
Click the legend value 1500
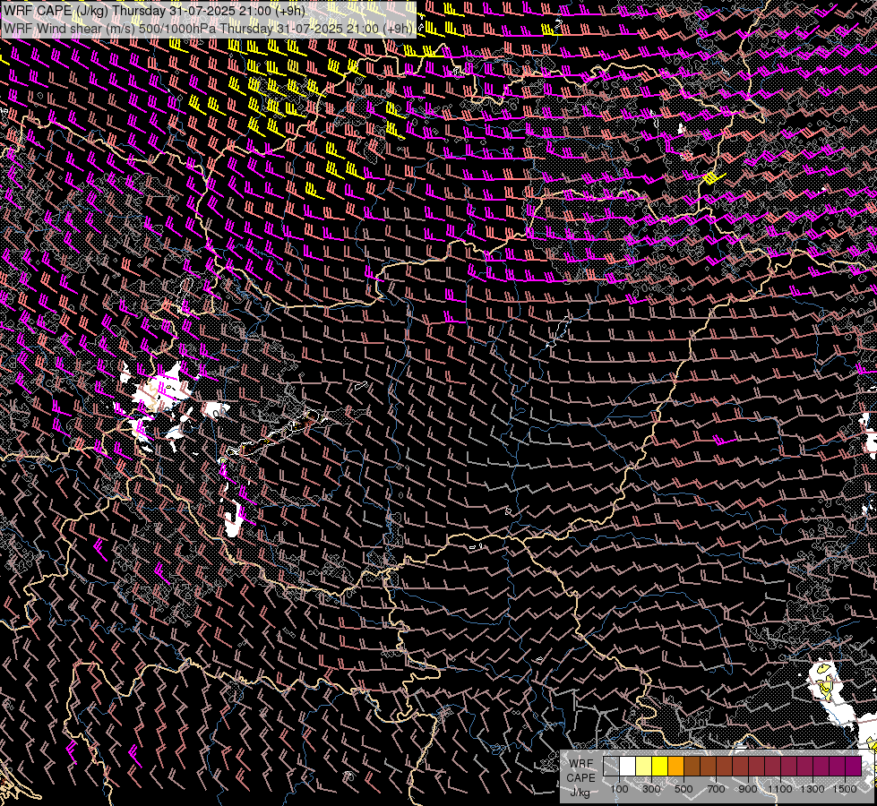click(x=845, y=789)
